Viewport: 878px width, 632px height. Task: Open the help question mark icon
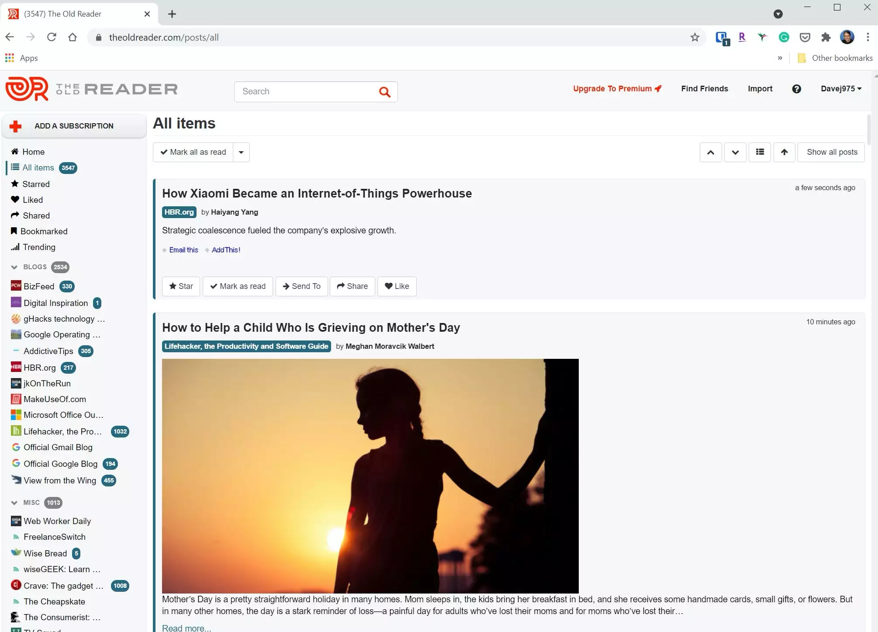[796, 89]
